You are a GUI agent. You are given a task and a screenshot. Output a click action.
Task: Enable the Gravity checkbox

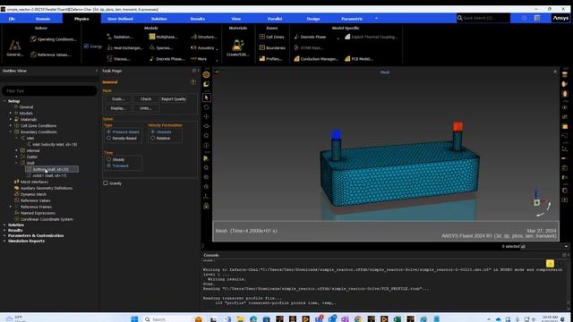pos(106,183)
